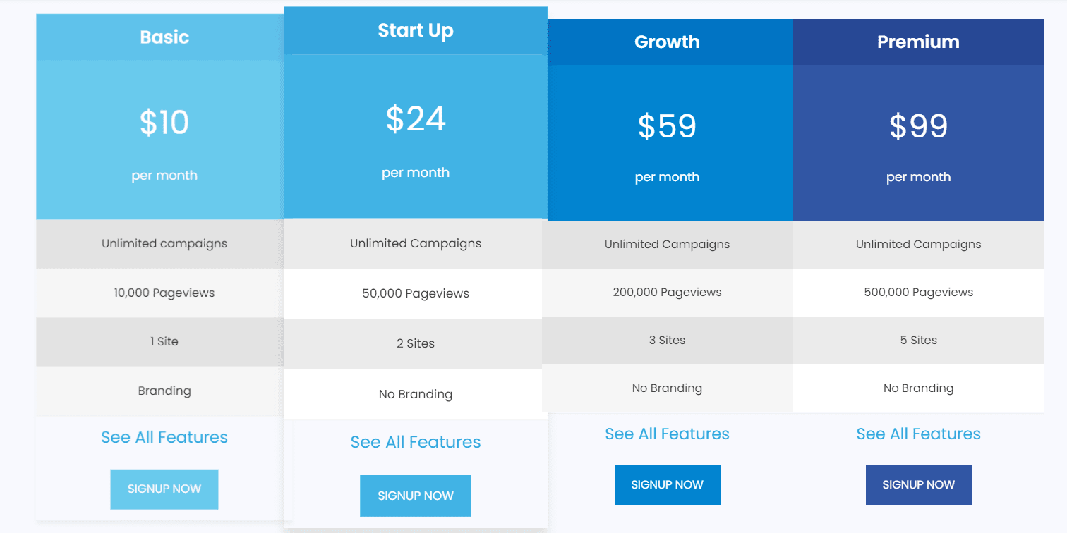1067x533 pixels.
Task: Click the 5 Sites row in Premium
Action: point(918,340)
